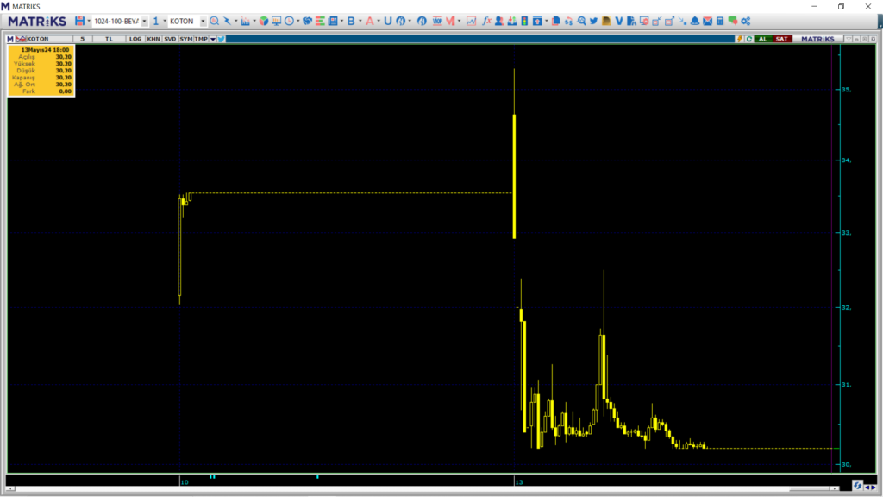
Task: Click the MATRIKS label button in chart header
Action: pyautogui.click(x=817, y=39)
